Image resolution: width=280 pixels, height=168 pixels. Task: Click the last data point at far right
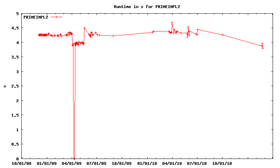pyautogui.click(x=262, y=48)
